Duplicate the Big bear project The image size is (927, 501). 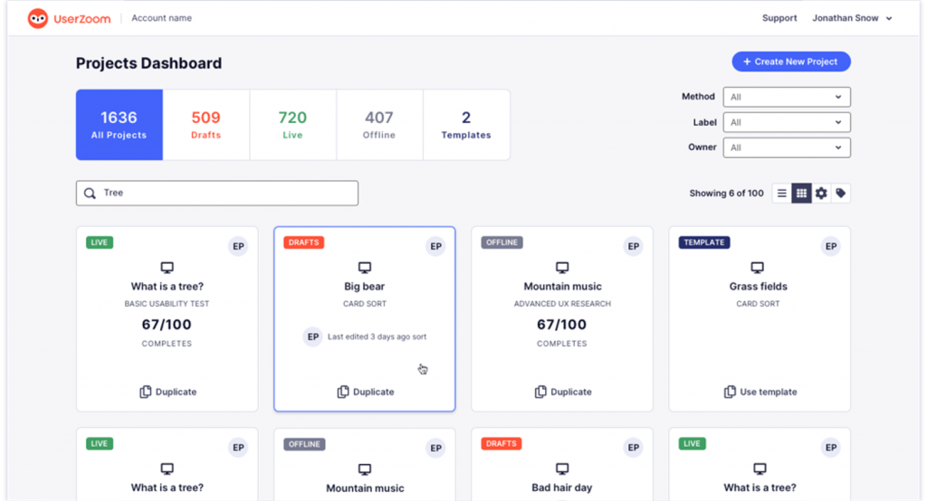[366, 392]
